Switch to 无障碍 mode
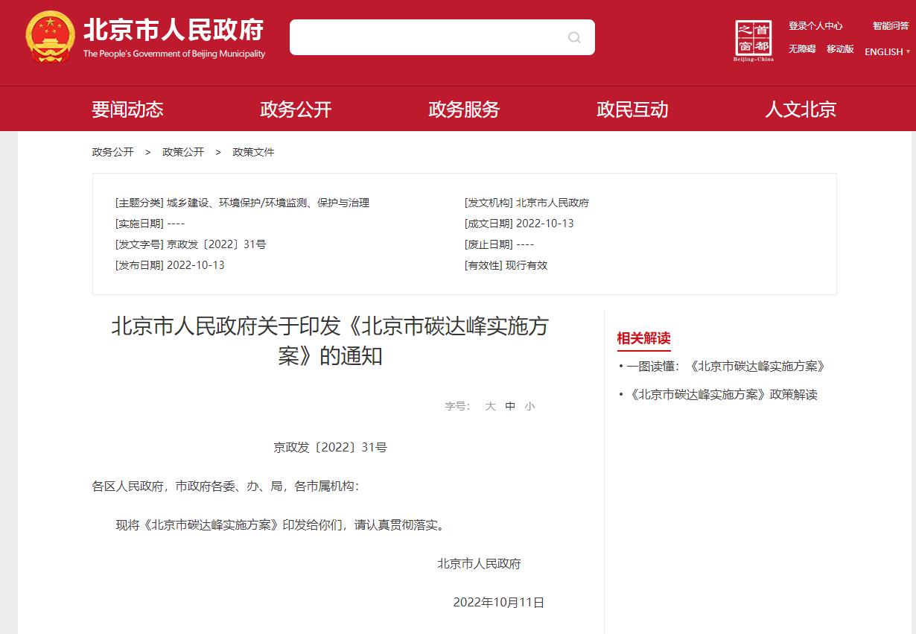Screen dimensions: 916x634 [x=802, y=49]
